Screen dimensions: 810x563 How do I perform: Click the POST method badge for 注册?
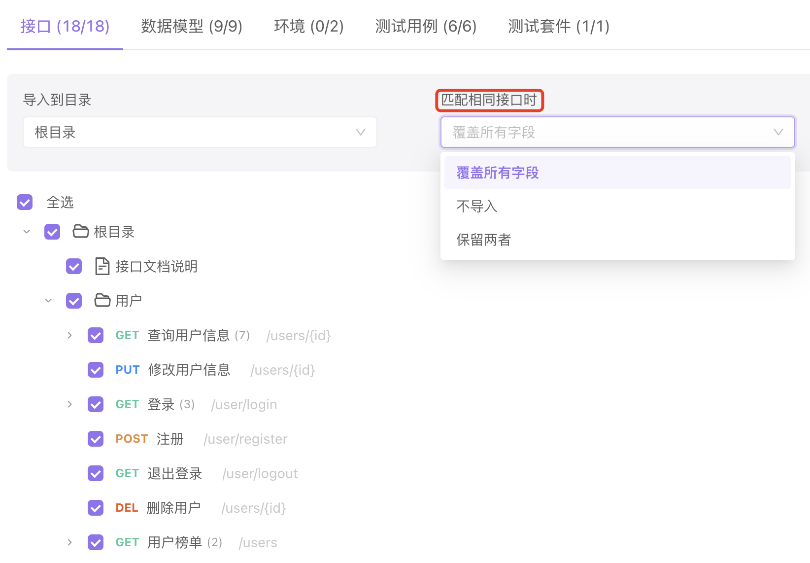point(132,439)
